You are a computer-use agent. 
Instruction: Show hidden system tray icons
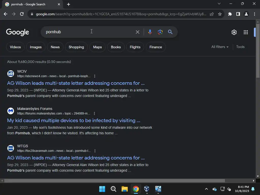coord(206,189)
